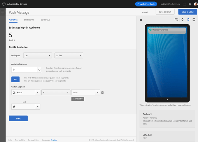Close the preview panel
This screenshot has height=142, width=198.
pos(141,20)
